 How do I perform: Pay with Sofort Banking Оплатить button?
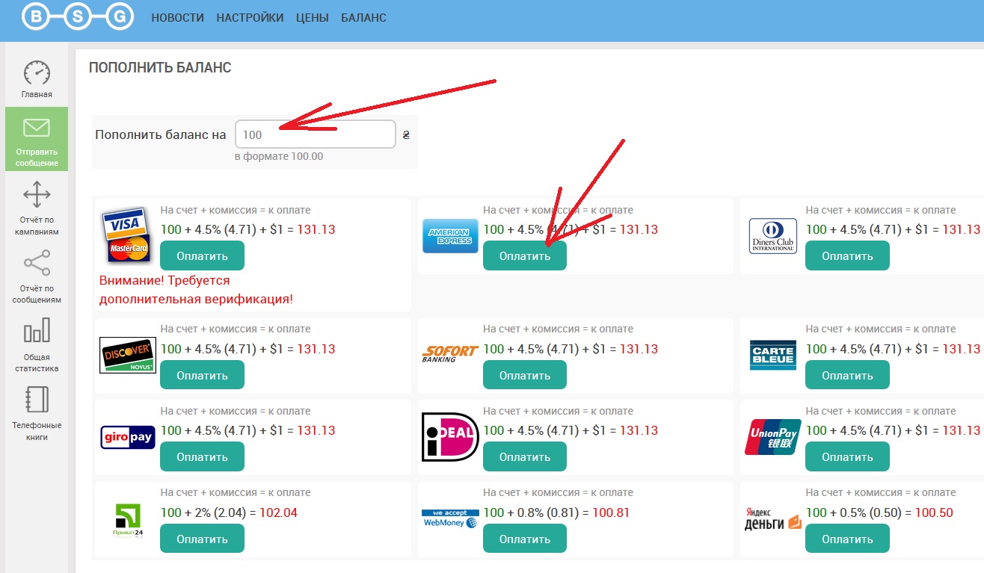525,375
